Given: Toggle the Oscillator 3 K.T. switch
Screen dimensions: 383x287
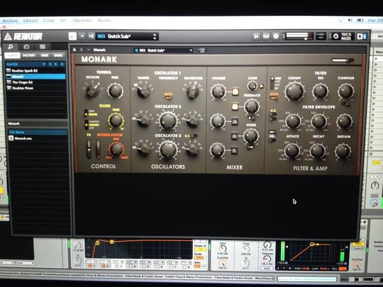Looking at the screenshot, I should coord(194,136).
